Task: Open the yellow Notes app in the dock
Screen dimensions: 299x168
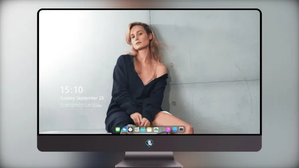Action: coord(149,130)
